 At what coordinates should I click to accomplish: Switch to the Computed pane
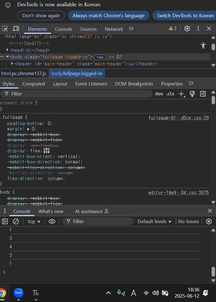pos(34,84)
